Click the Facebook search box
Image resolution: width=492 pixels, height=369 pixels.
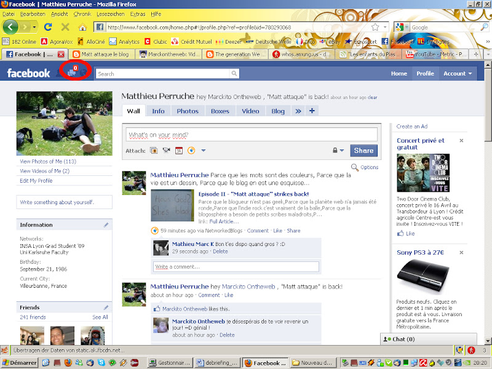point(163,74)
